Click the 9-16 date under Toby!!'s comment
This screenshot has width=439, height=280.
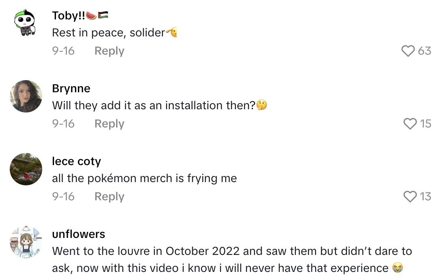click(63, 51)
